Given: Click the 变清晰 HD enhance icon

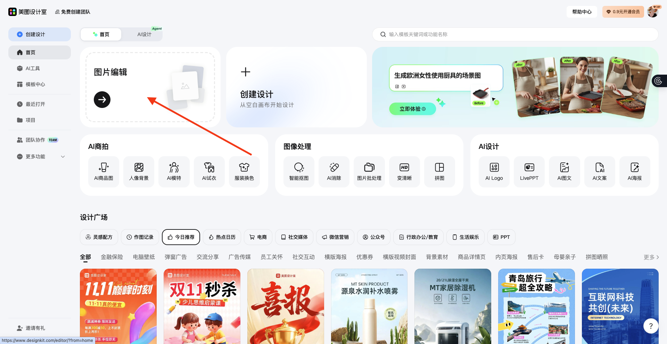Looking at the screenshot, I should (x=404, y=172).
